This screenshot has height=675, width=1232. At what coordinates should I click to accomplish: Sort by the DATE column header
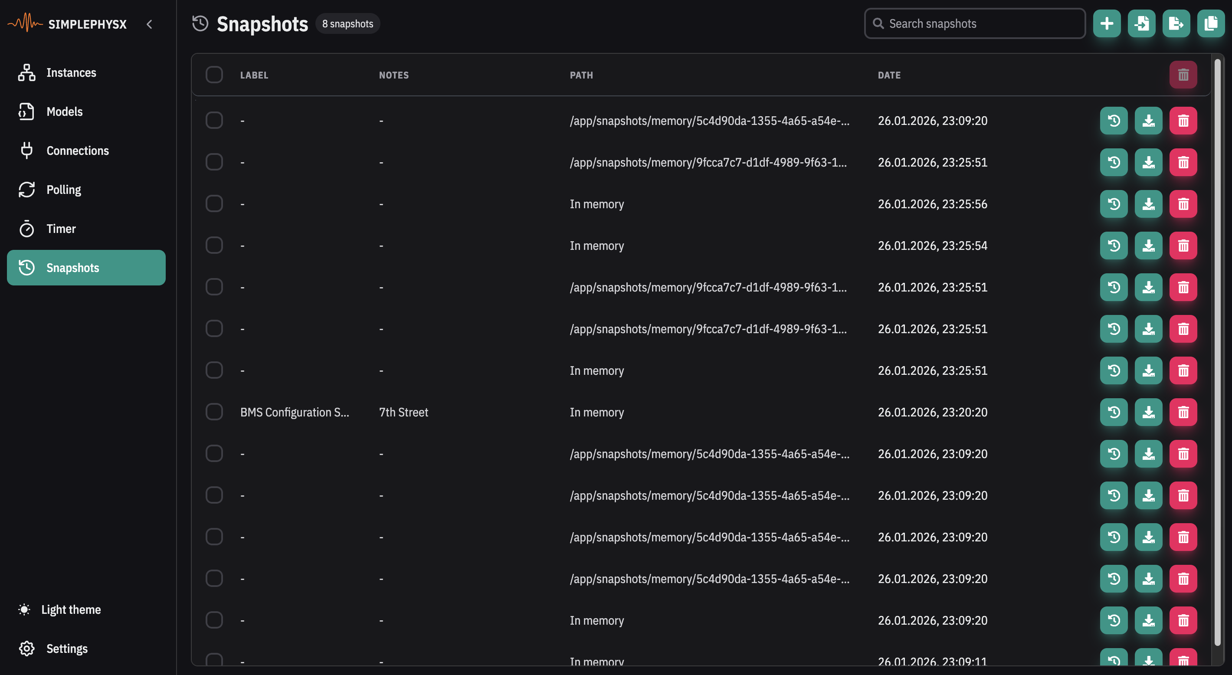point(888,75)
